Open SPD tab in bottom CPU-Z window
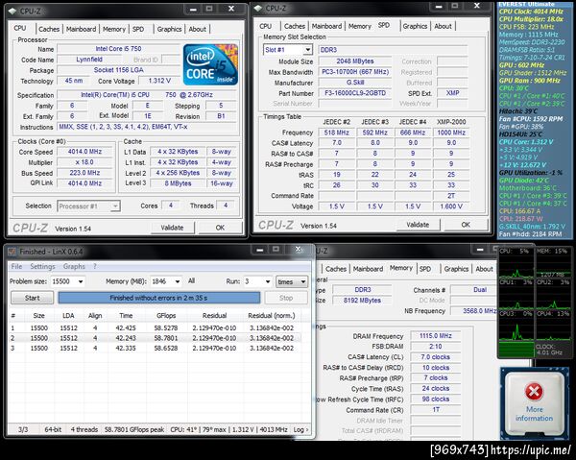Screen dimensions: 576x460 tap(425, 269)
